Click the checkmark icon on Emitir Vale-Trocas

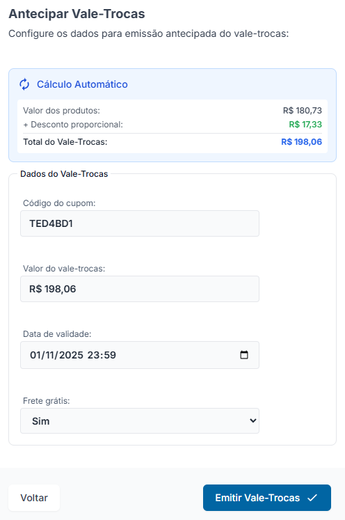pyautogui.click(x=312, y=498)
